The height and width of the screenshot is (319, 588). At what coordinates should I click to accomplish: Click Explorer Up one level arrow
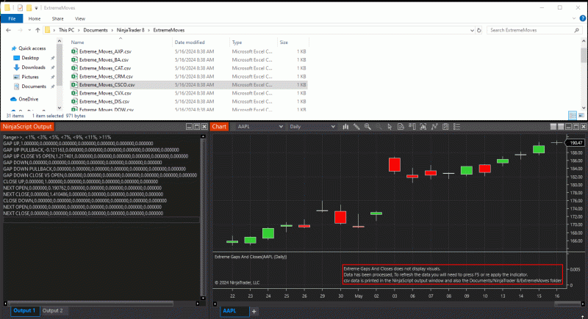click(37, 30)
